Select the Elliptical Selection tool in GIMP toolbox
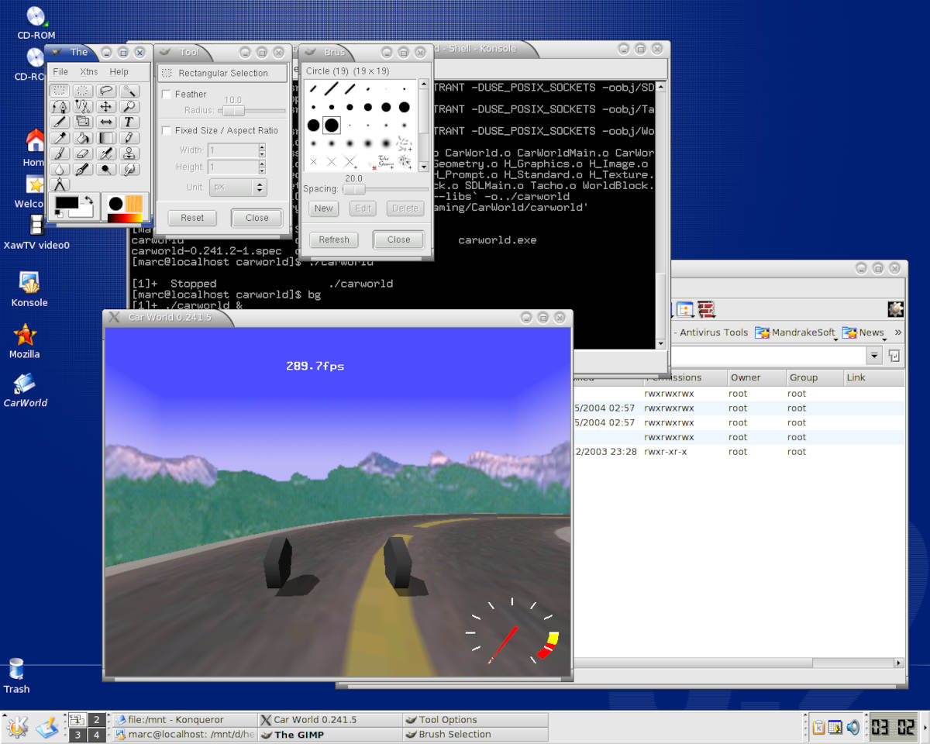 83,91
